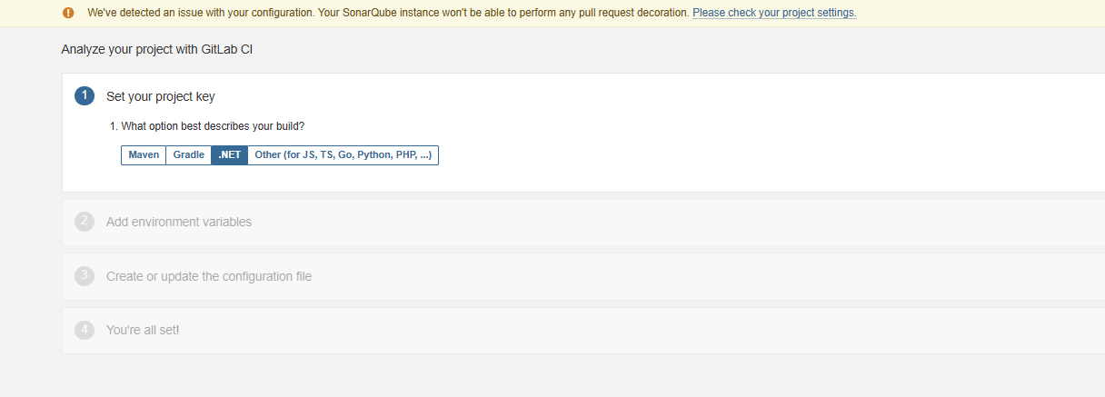Click the step 1 number badge

(85, 95)
